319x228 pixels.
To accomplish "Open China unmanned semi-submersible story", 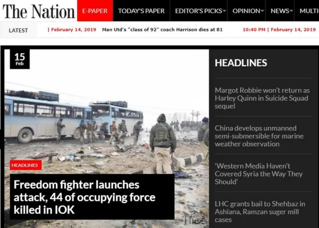I will (259, 136).
